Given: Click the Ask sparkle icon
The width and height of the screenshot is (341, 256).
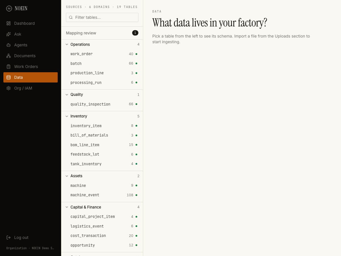Looking at the screenshot, I should tap(9, 34).
